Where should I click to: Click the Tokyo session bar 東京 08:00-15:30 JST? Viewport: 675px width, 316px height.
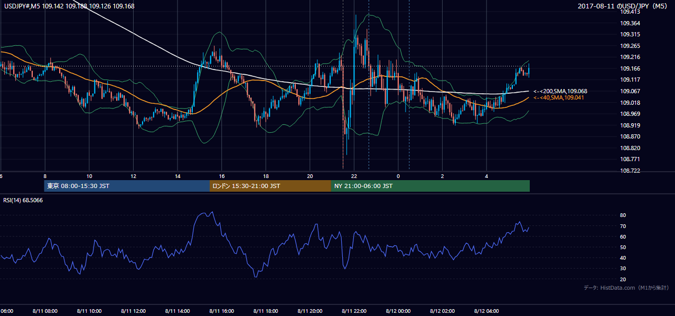tap(127, 186)
